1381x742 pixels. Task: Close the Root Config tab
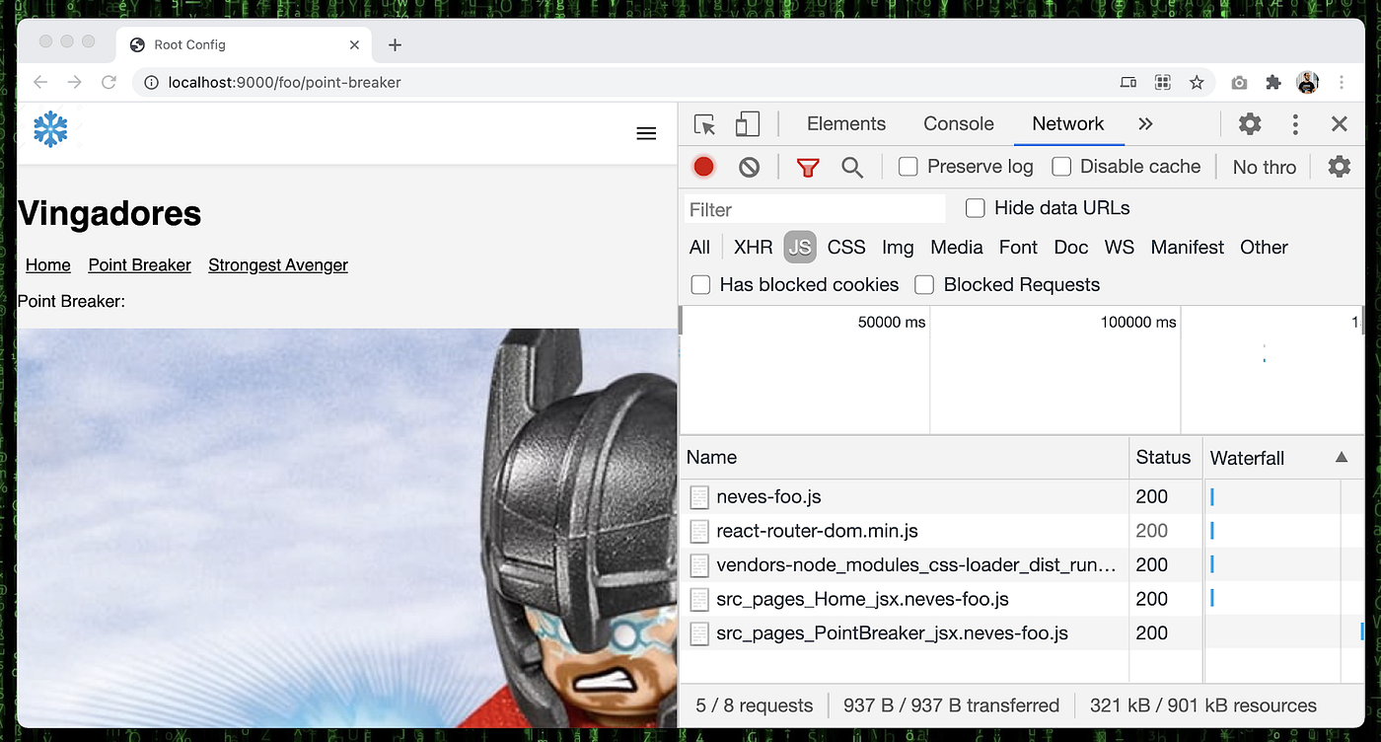click(355, 45)
